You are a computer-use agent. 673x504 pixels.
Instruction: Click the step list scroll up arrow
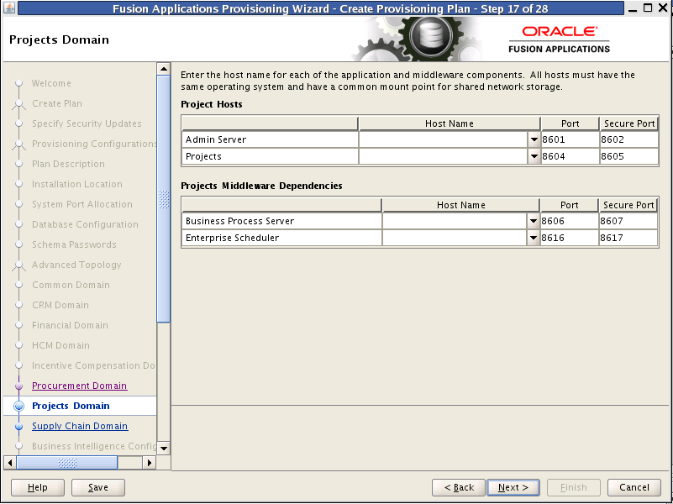[x=164, y=69]
